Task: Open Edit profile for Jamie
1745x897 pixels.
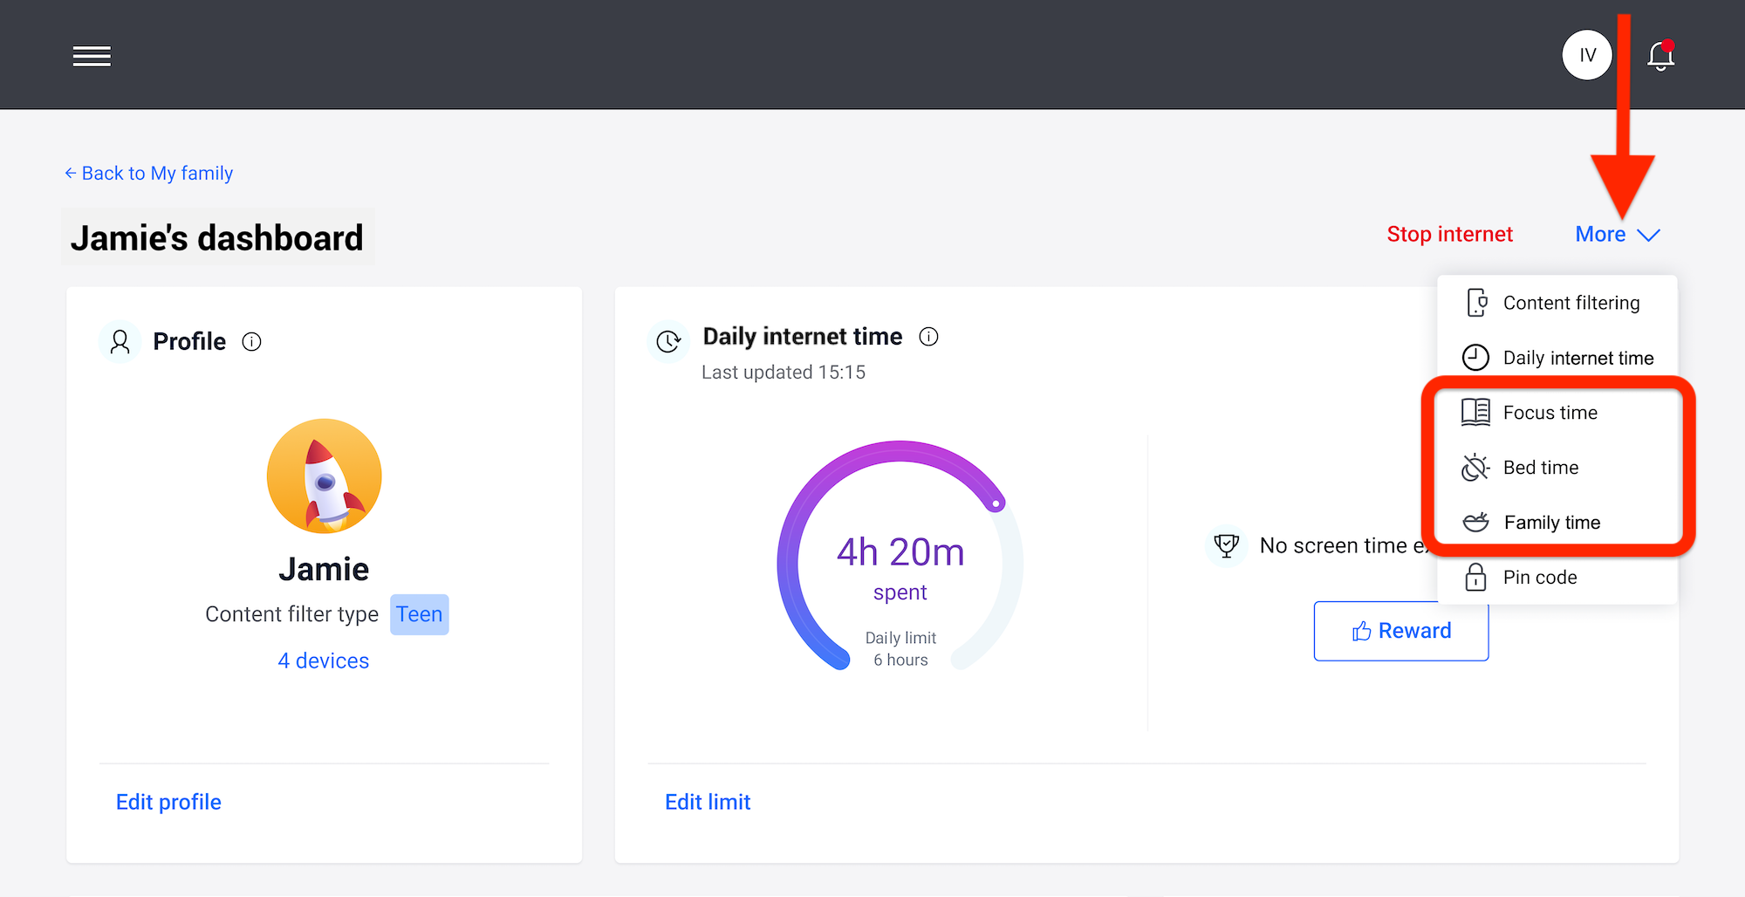Action: [168, 801]
